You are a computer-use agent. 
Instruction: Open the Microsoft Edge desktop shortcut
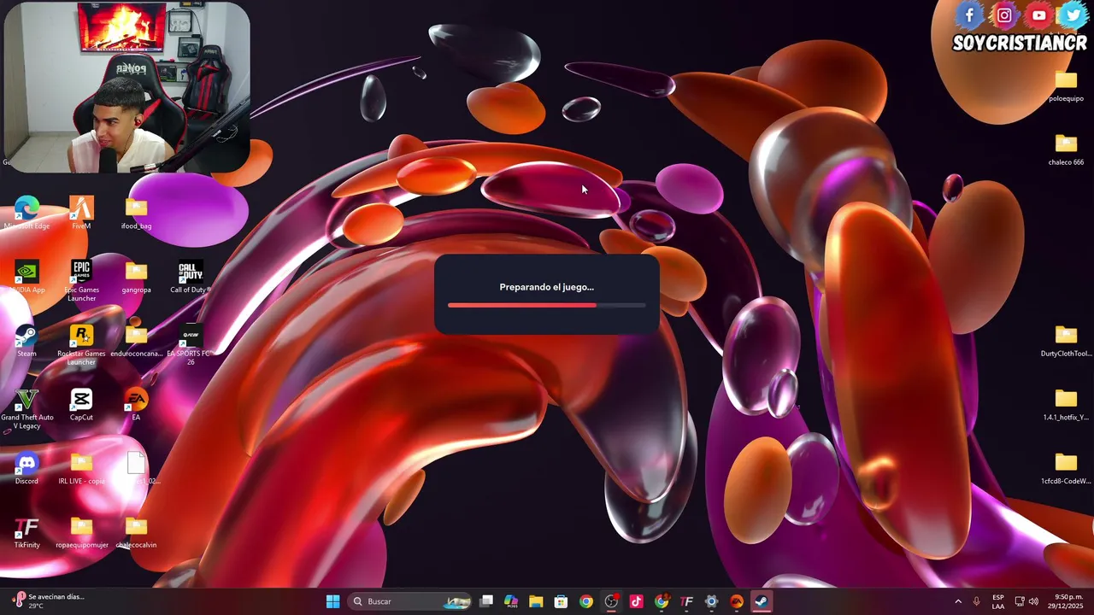click(26, 213)
